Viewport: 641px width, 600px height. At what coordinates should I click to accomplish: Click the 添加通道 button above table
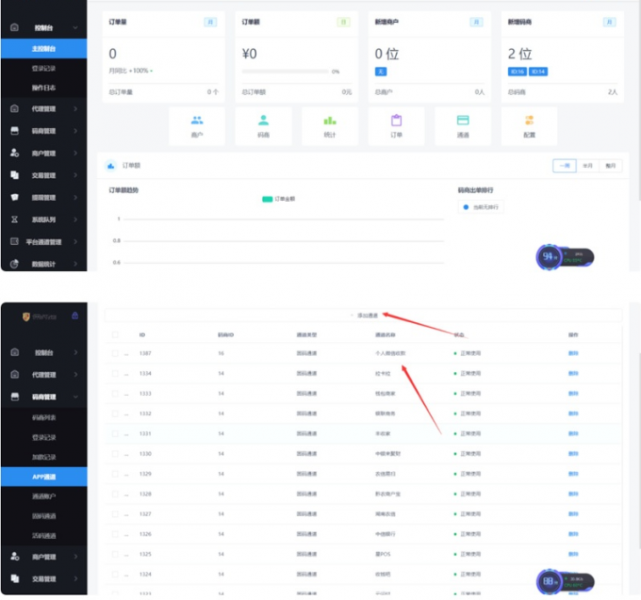[365, 316]
